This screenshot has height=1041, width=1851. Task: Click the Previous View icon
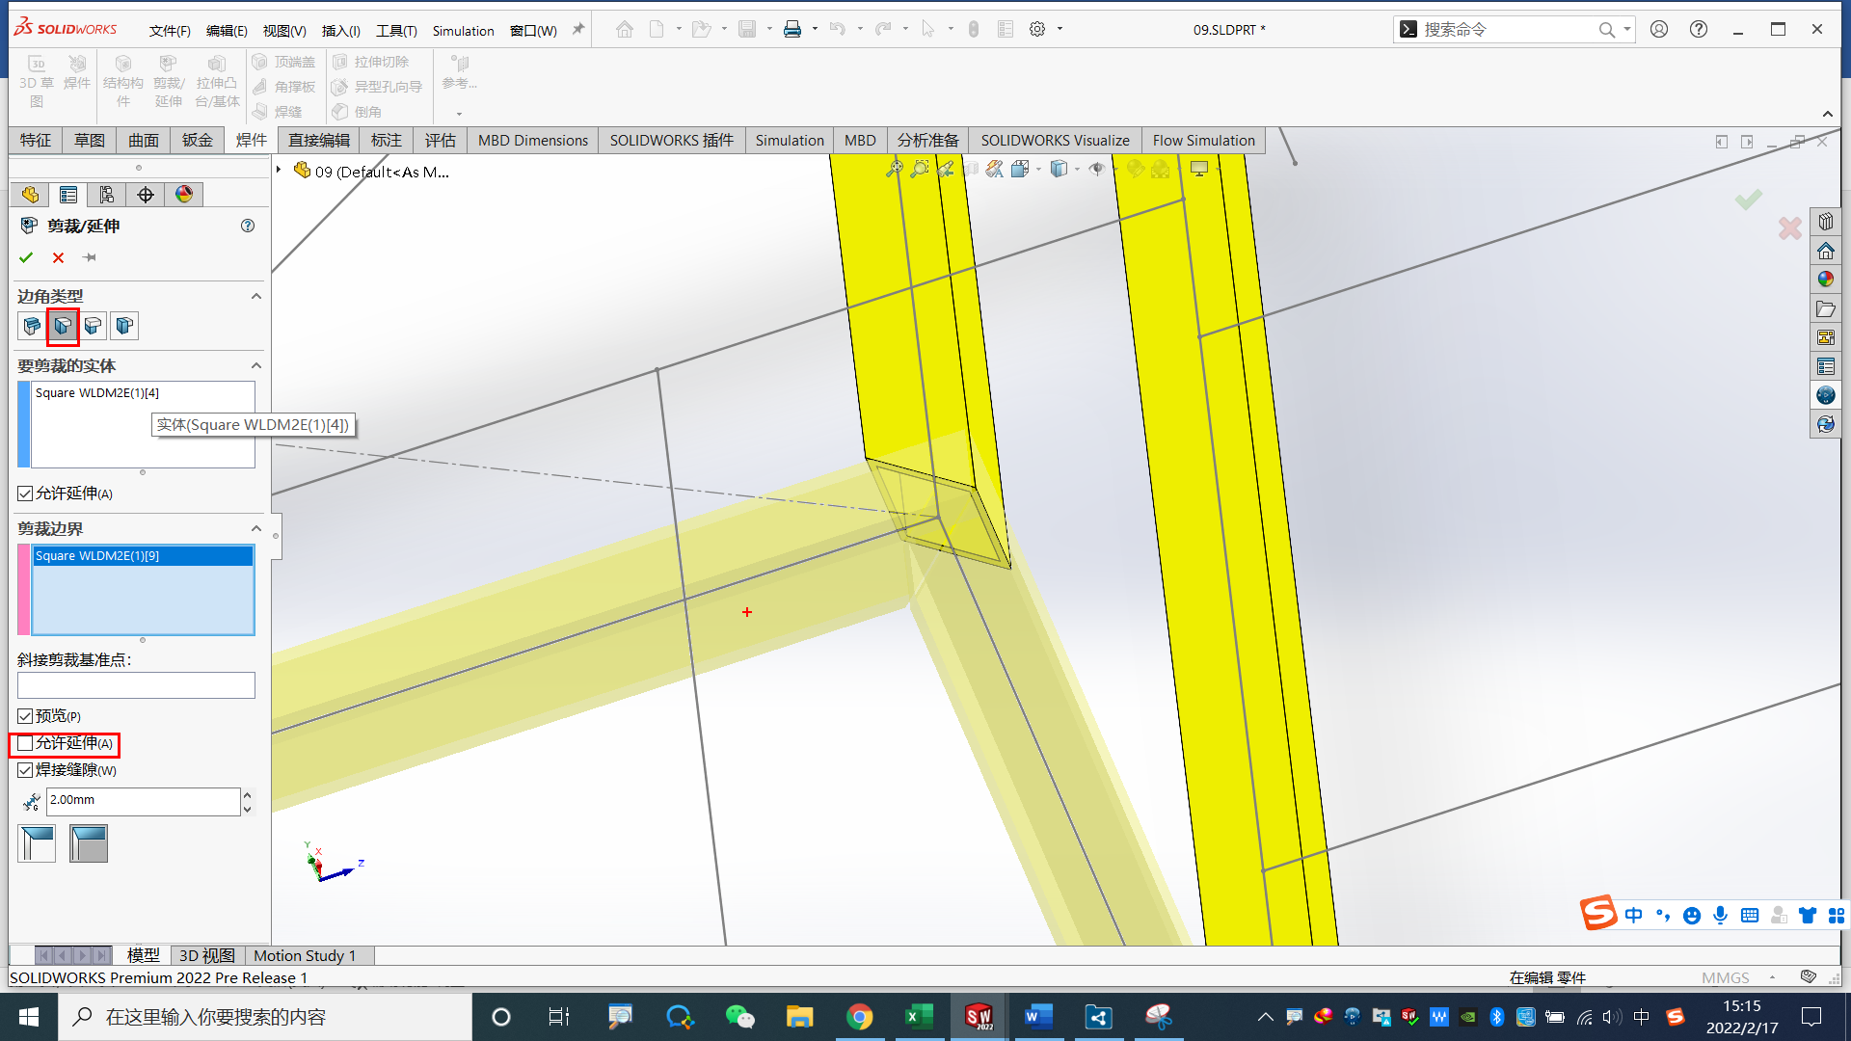(946, 169)
